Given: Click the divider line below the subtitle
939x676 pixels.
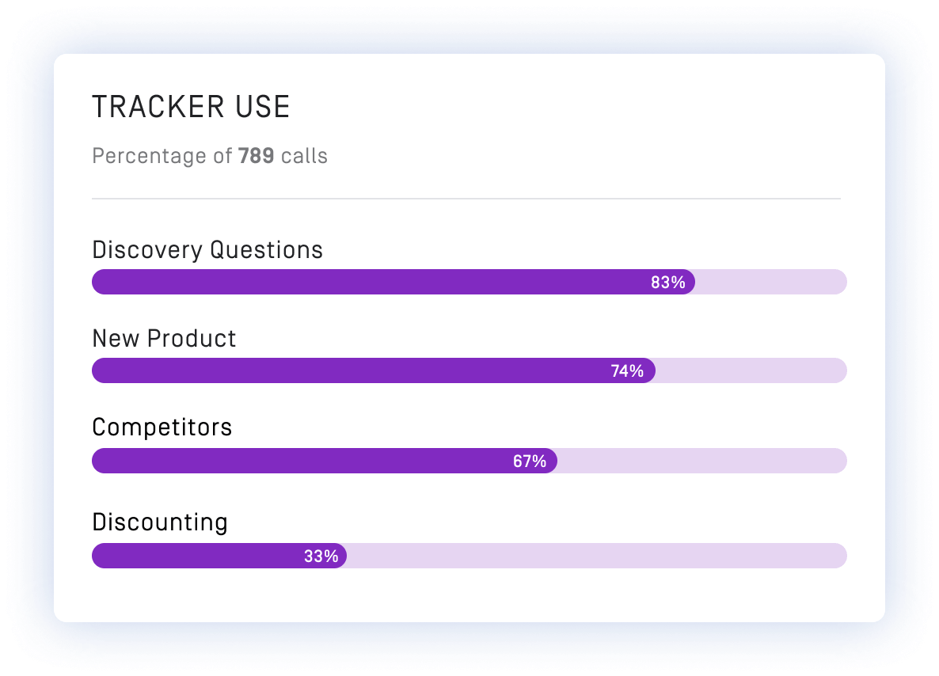Looking at the screenshot, I should 466,198.
